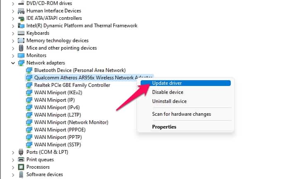Choose Uninstall device menu entry
This screenshot has width=287, height=179.
(169, 101)
